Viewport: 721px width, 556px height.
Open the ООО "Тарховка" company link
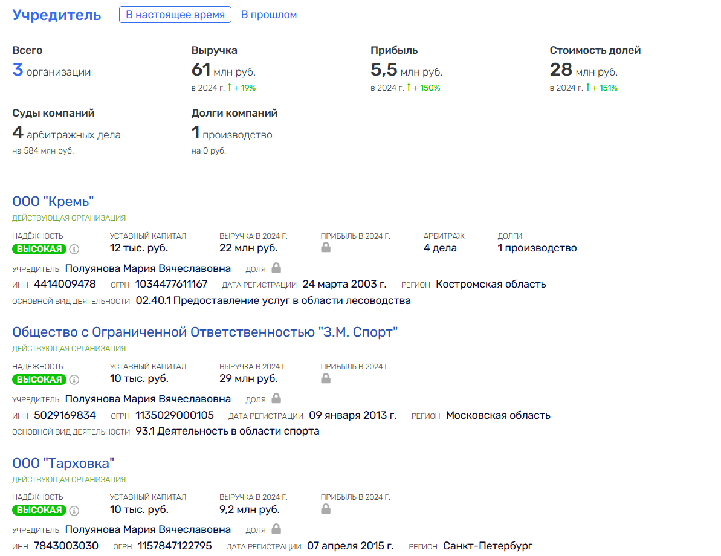click(x=63, y=463)
